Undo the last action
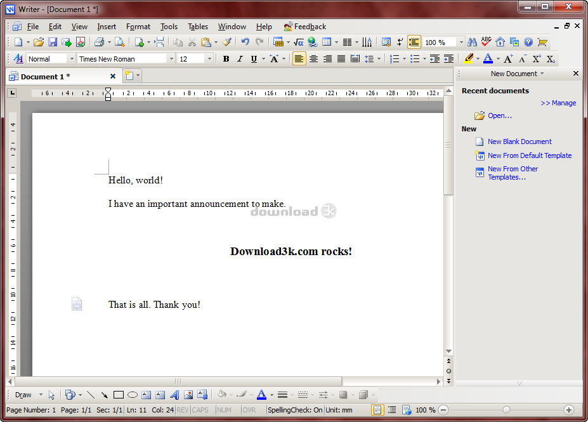The width and height of the screenshot is (588, 422). (245, 42)
